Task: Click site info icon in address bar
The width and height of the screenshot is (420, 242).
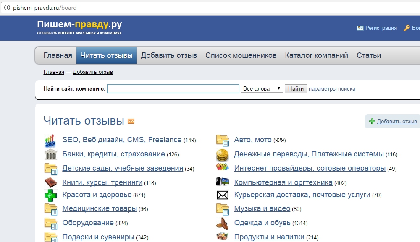Action: (7, 8)
